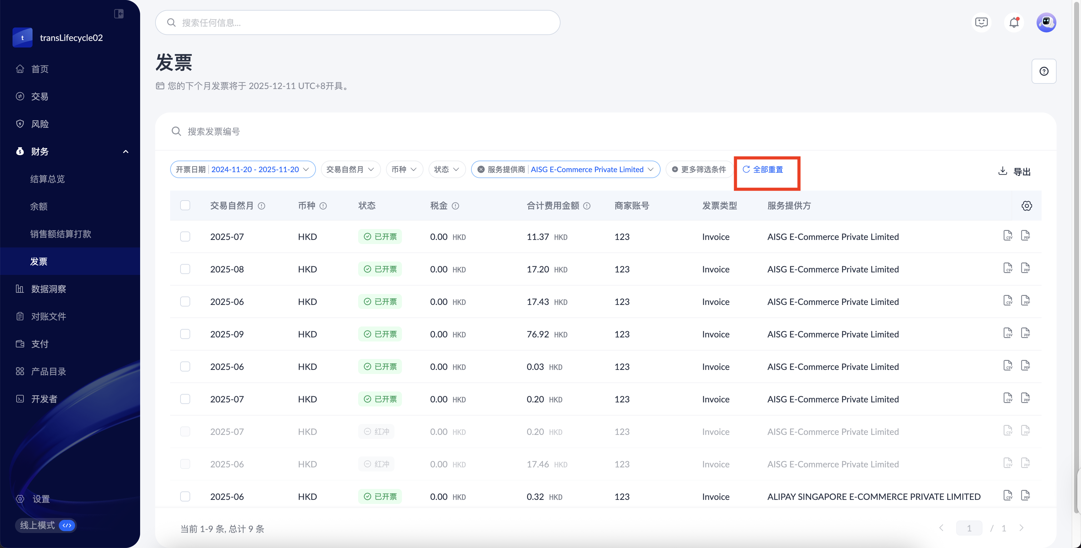Expand the 币种 filter dropdown
The height and width of the screenshot is (548, 1081).
(404, 169)
